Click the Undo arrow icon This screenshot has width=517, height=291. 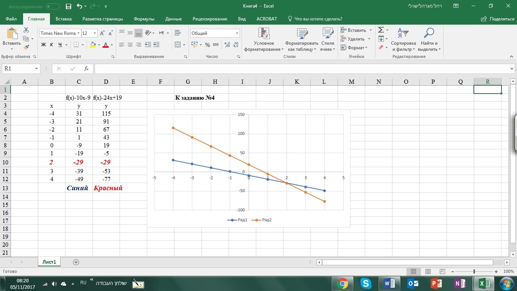pos(79,6)
